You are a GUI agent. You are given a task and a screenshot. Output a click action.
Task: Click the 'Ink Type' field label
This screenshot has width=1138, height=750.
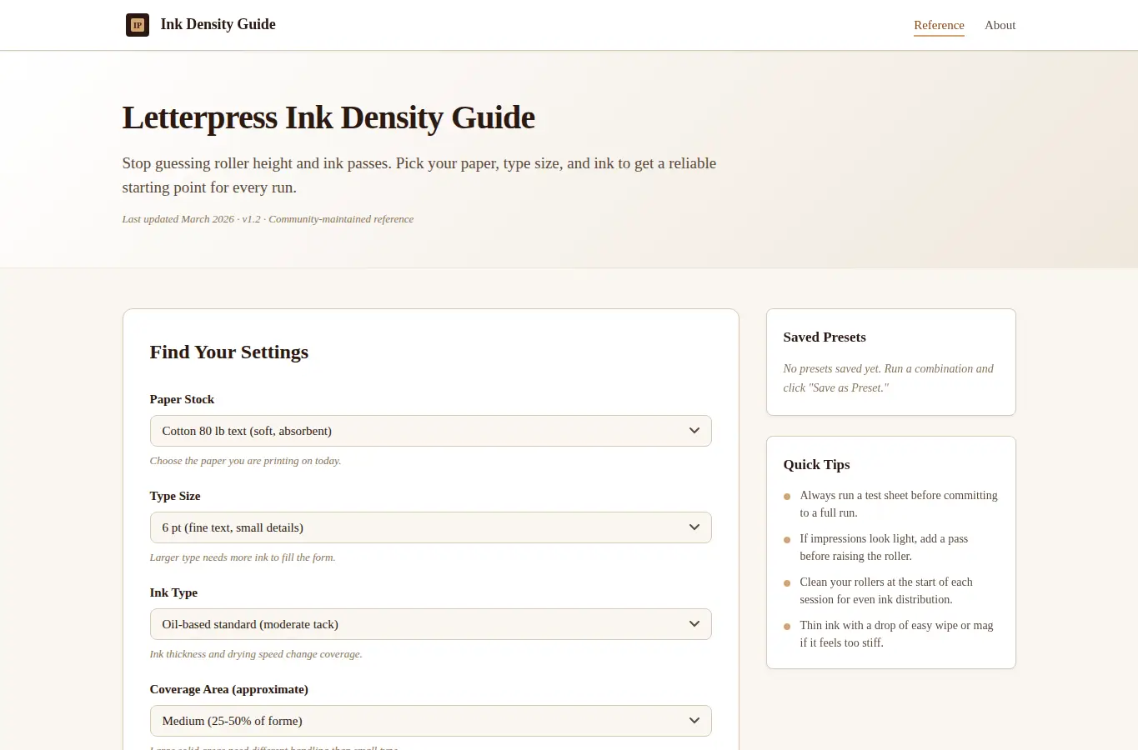pyautogui.click(x=173, y=592)
